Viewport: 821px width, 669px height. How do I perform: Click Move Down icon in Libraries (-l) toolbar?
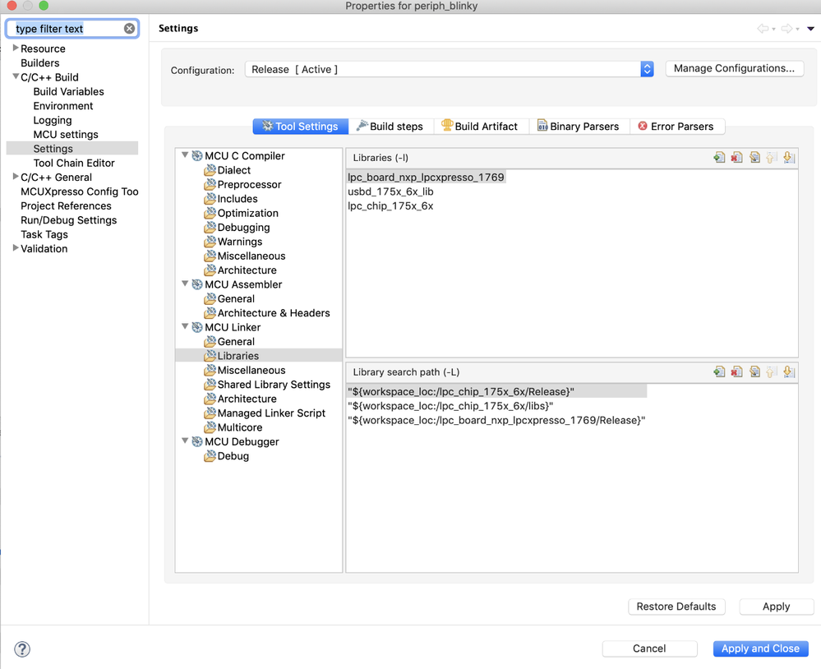pyautogui.click(x=789, y=158)
